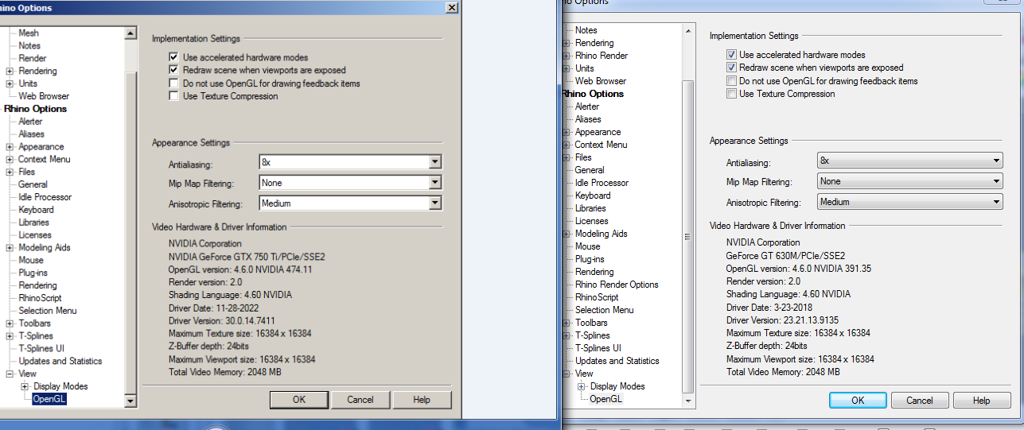
Task: Expand Appearance node in GT 630M window
Action: tap(567, 132)
